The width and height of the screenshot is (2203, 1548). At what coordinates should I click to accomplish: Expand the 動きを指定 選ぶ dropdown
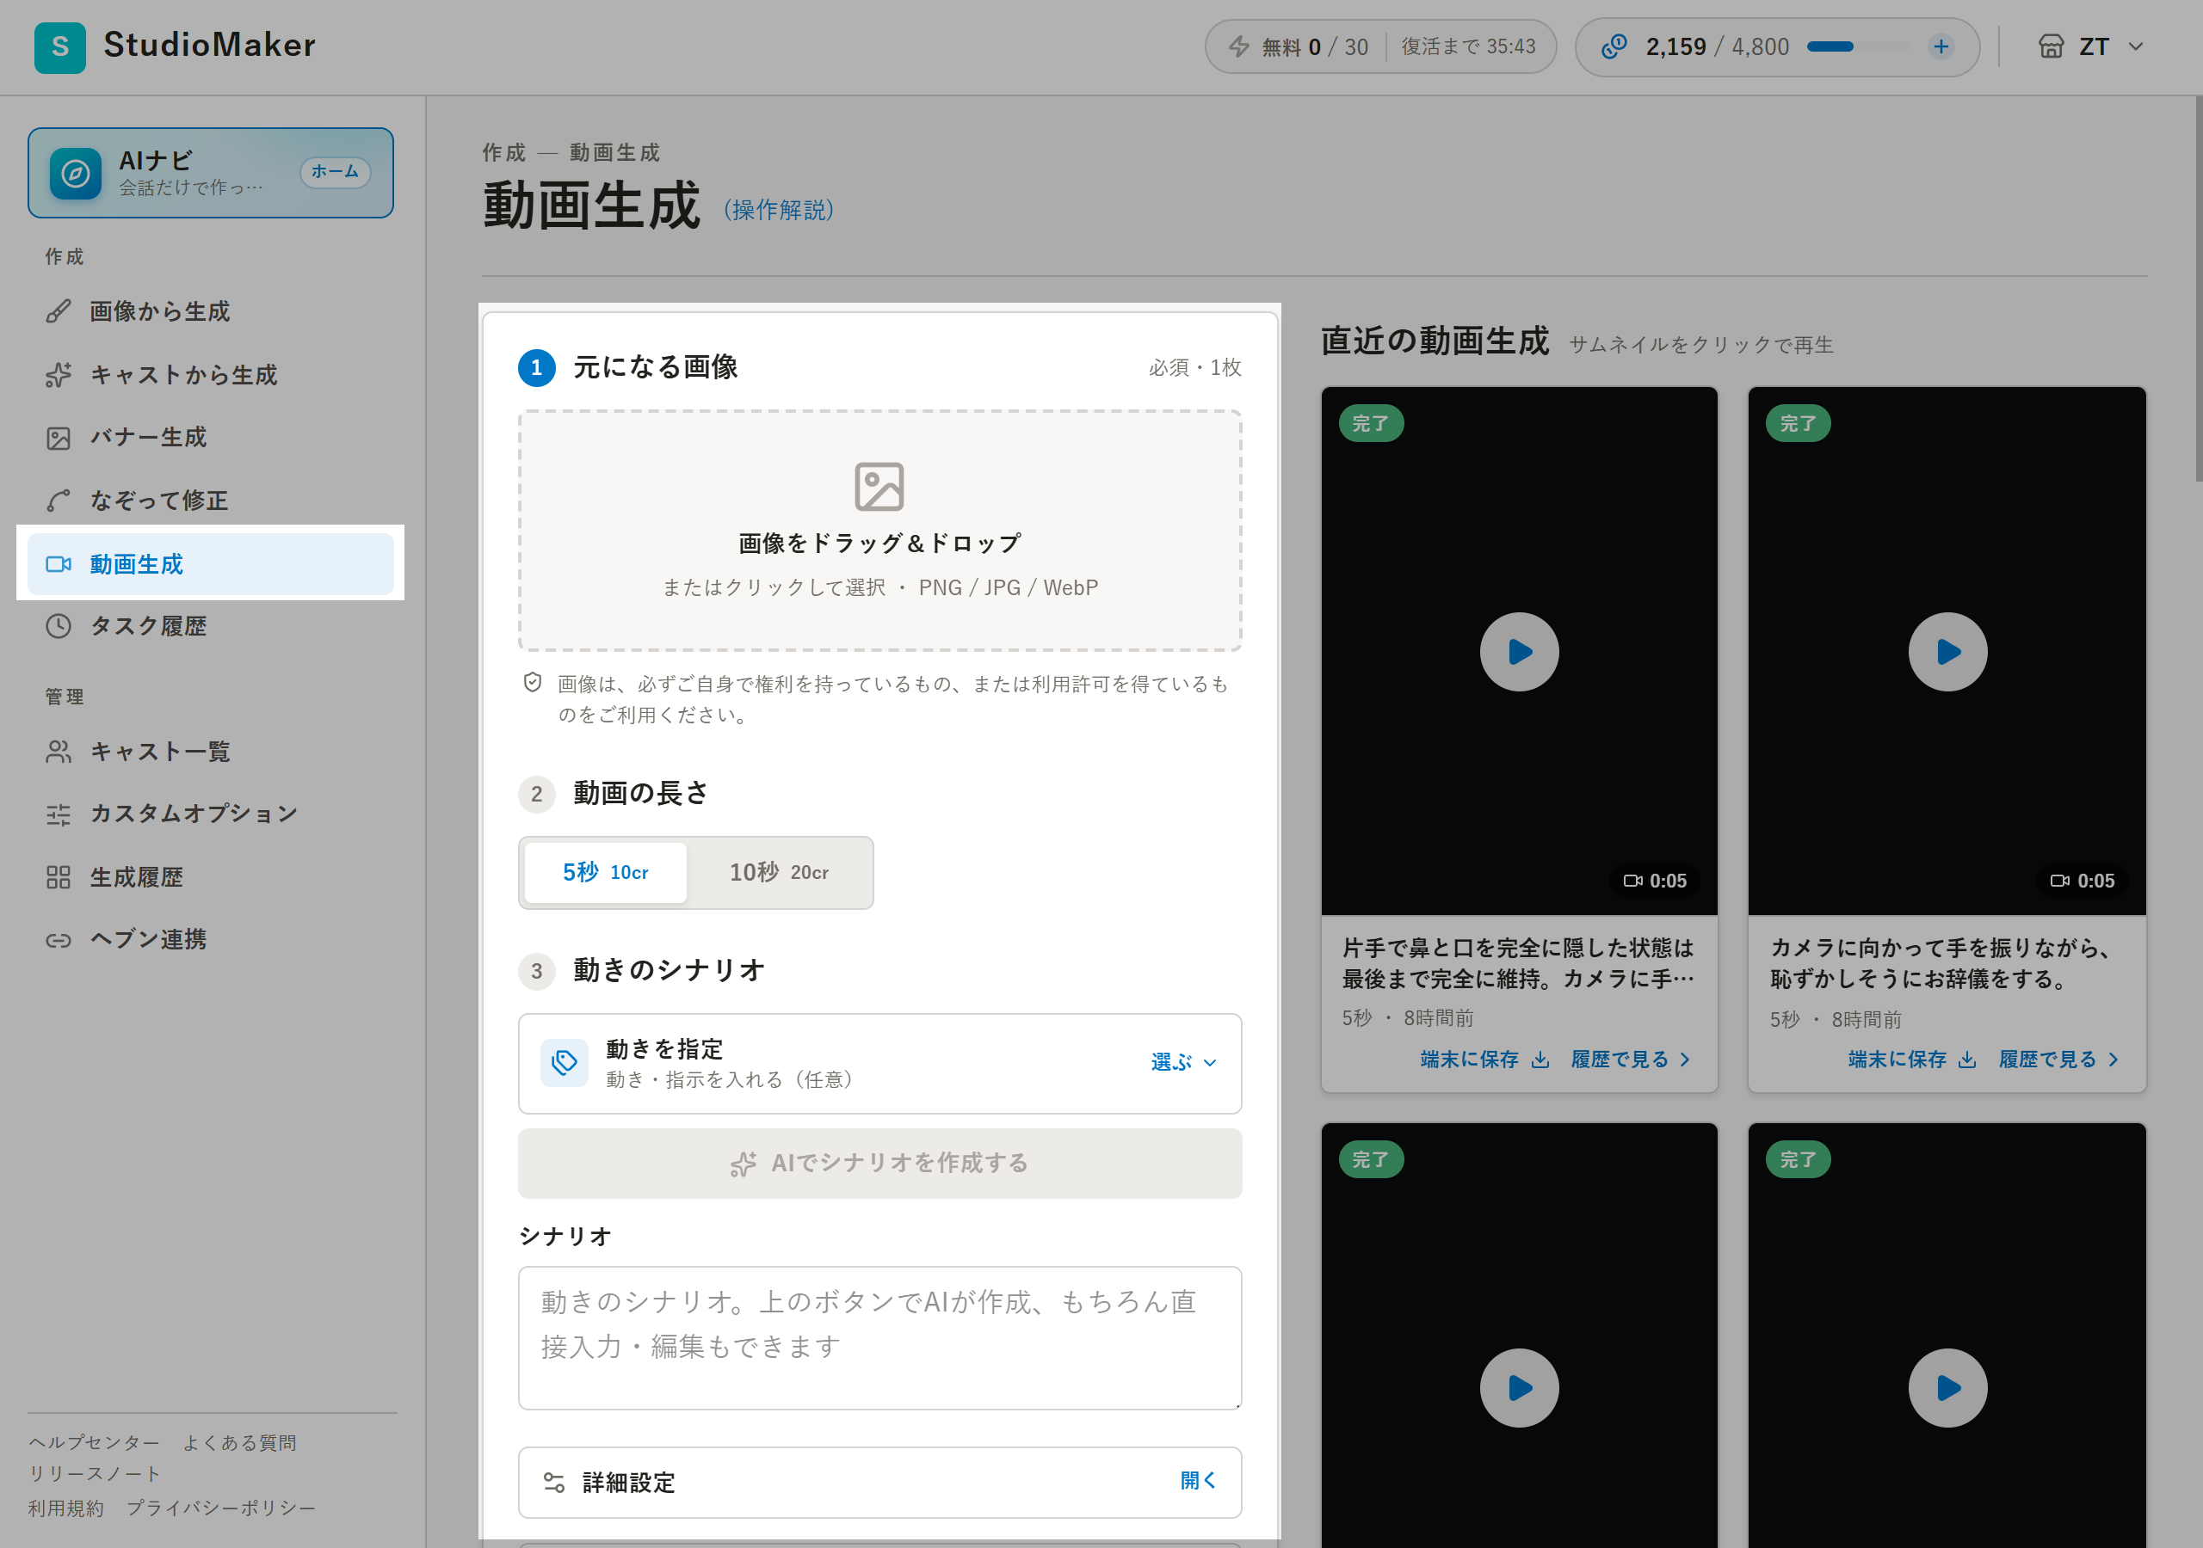(x=1184, y=1063)
